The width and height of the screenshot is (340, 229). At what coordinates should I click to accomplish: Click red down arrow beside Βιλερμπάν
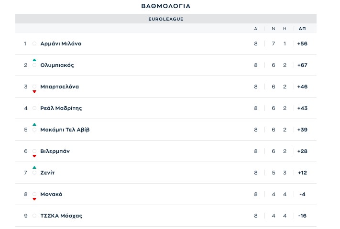tap(34, 156)
